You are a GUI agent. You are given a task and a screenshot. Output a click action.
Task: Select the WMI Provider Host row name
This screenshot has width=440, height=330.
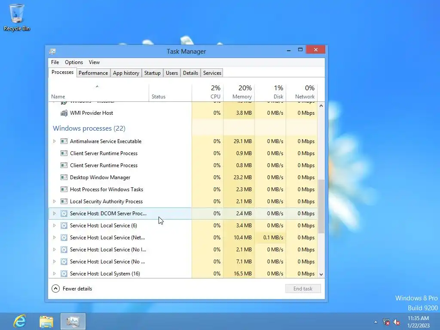coord(92,113)
